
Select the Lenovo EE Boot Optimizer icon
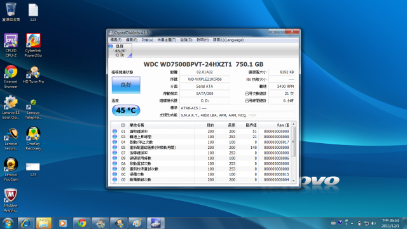point(11,108)
